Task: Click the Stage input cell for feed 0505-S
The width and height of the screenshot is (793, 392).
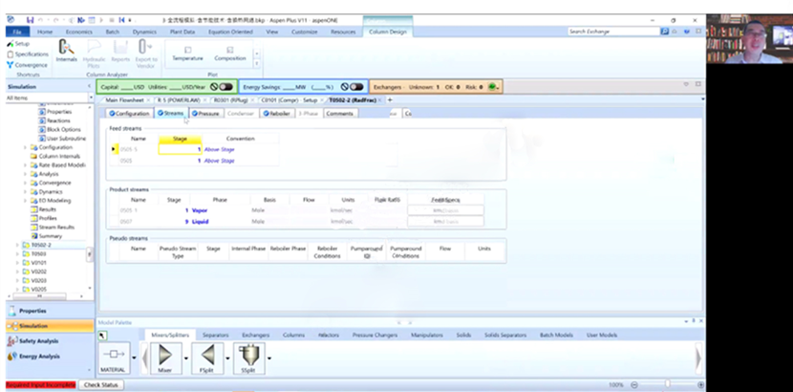Action: pos(180,150)
